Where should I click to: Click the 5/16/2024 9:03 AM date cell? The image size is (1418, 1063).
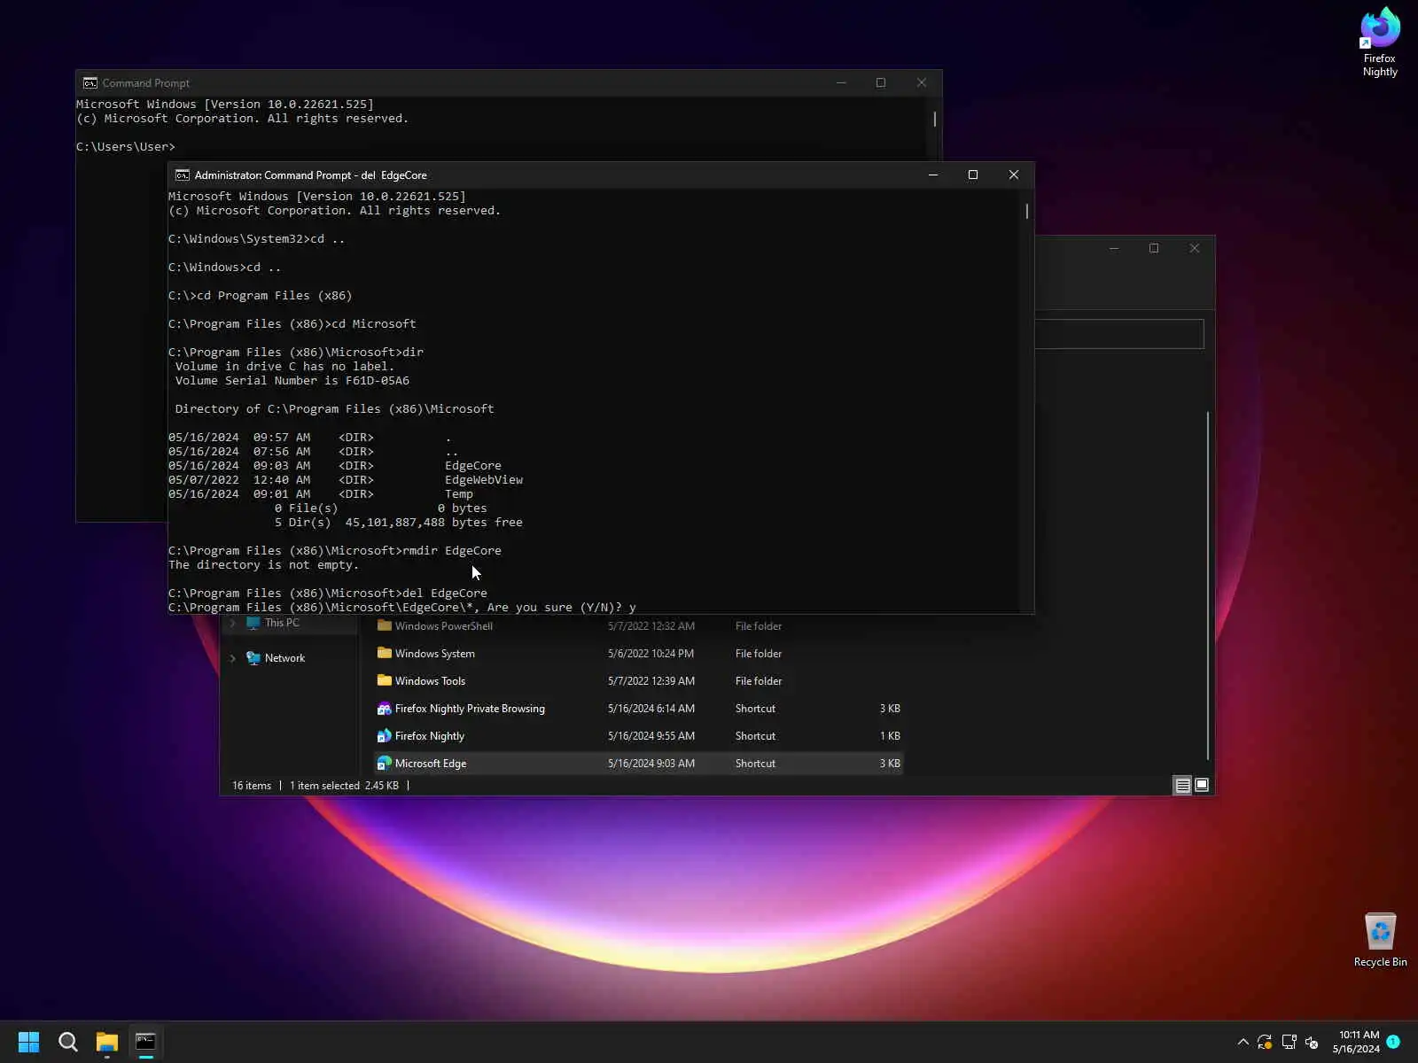coord(651,764)
